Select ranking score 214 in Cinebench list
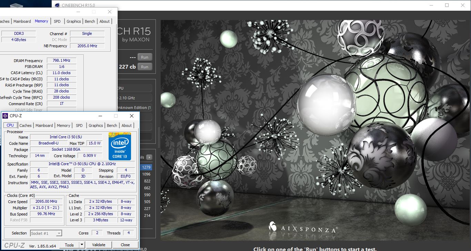The height and width of the screenshot is (251, 471). click(147, 215)
